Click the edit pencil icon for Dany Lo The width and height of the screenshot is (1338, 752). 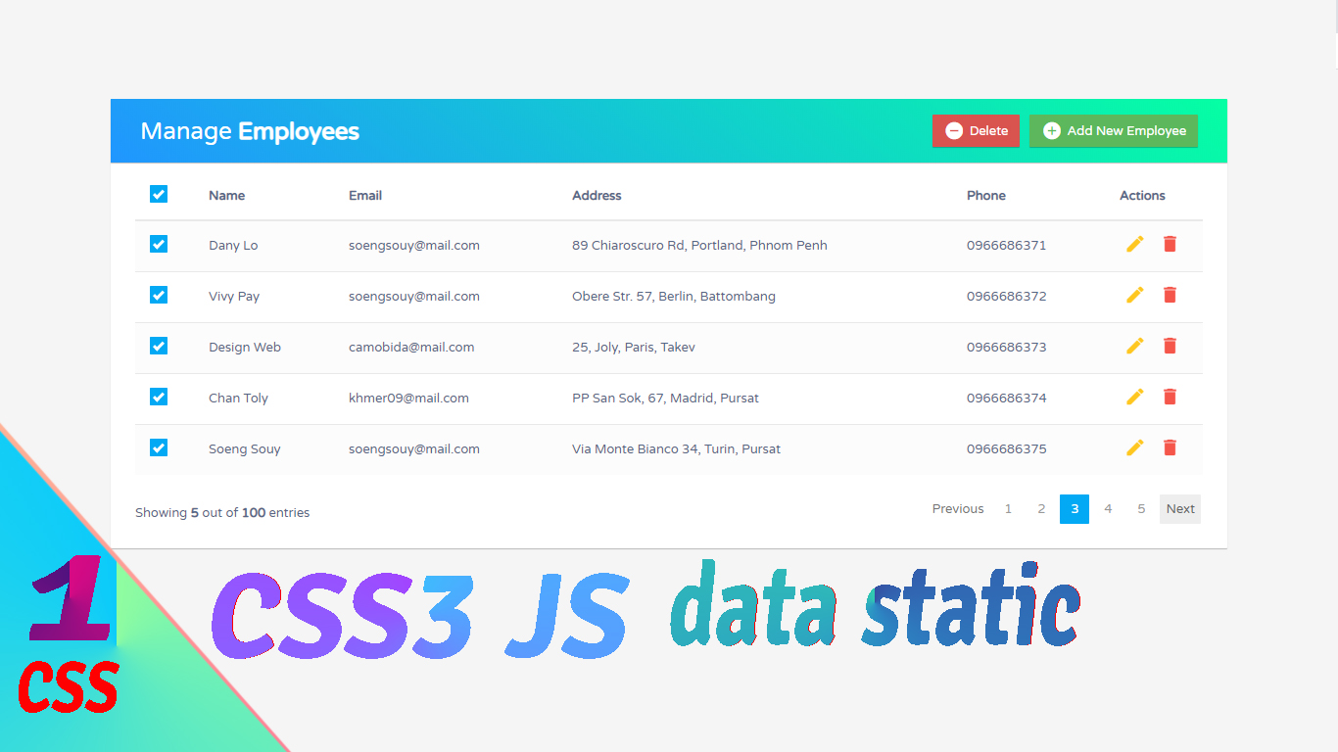coord(1134,244)
